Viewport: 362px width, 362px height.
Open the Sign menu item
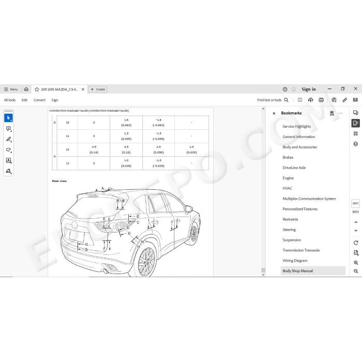[55, 100]
